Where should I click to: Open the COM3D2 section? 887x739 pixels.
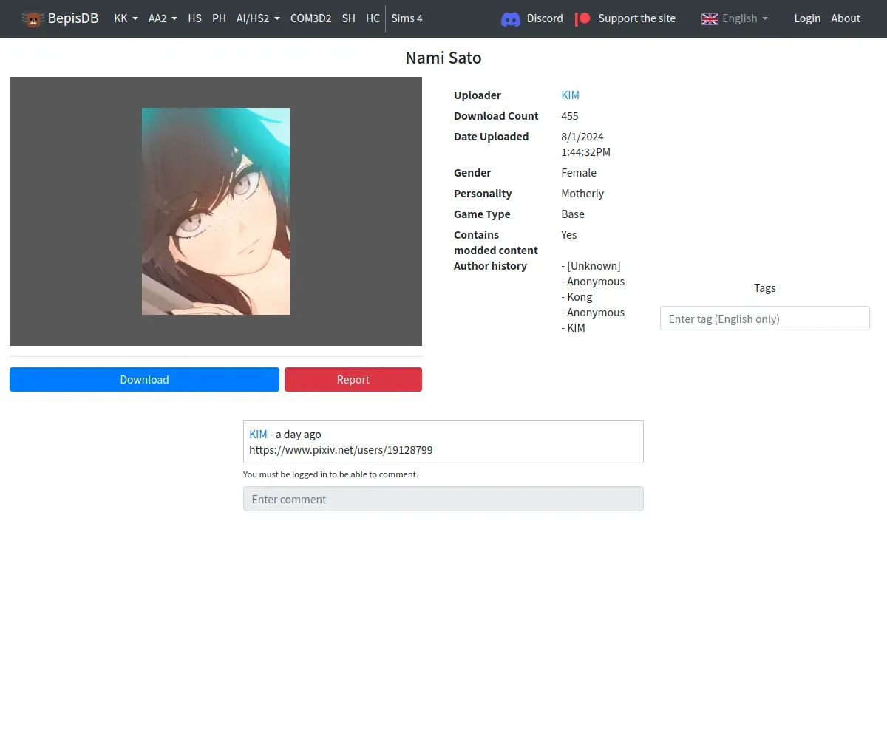(x=310, y=18)
